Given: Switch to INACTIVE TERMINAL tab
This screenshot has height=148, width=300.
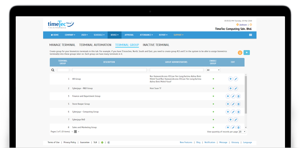Looking at the screenshot, I should (x=156, y=45).
